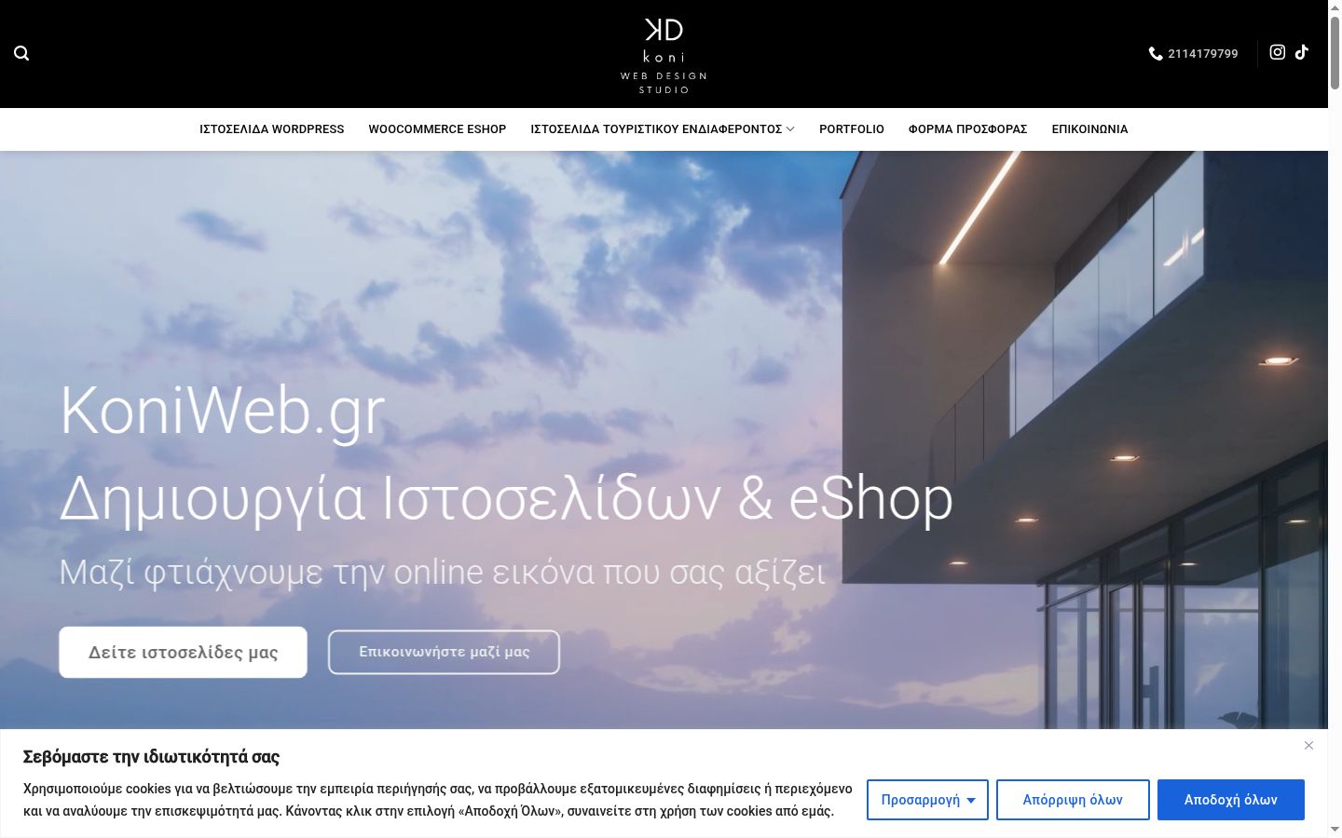Click the Δείτε ιστοσελίδες μας button

[x=183, y=652]
